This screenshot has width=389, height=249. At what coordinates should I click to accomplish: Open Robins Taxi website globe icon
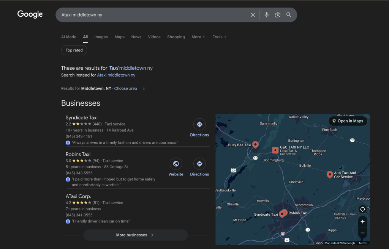(x=176, y=164)
